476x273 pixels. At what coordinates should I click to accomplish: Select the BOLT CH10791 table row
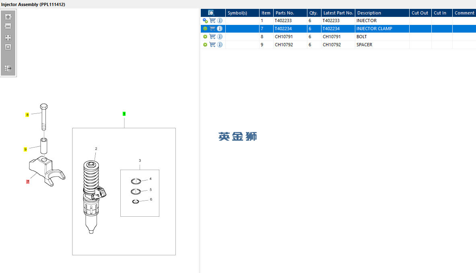(338, 37)
